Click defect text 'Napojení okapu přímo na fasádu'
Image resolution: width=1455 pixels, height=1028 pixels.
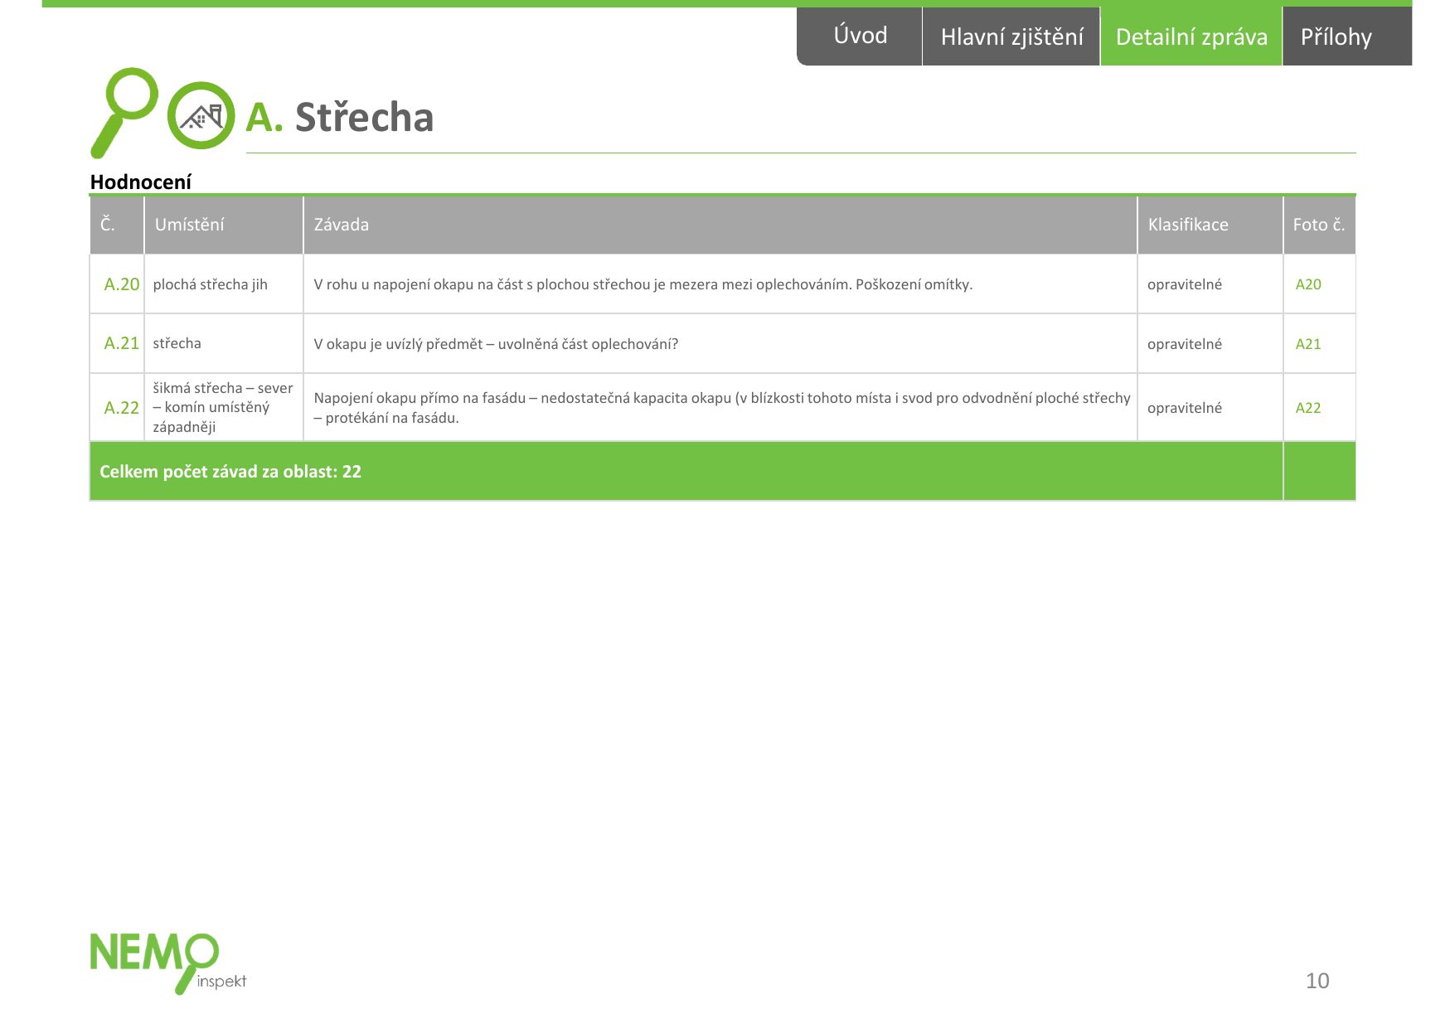pos(721,408)
